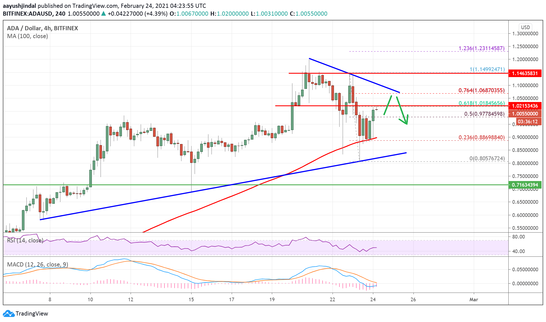This screenshot has height=322, width=546.
Task: Click the MACD axis value 0.00000000
Action: 525,283
